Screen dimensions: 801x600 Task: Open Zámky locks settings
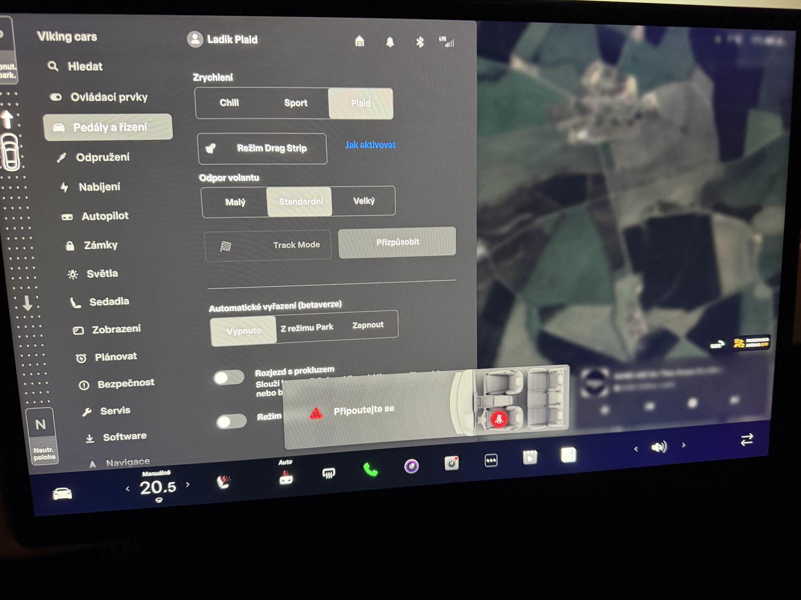[x=91, y=245]
